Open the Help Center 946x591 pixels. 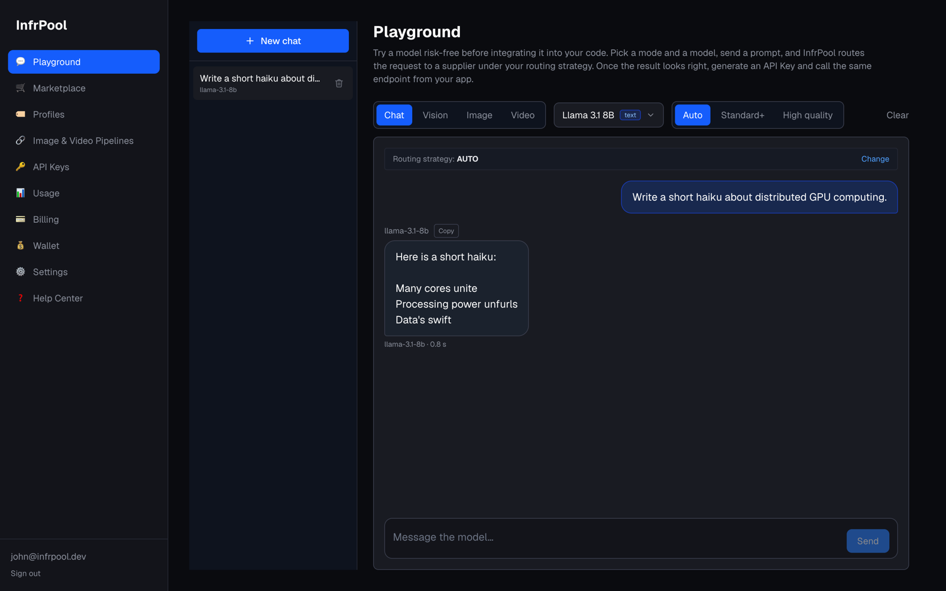pos(83,298)
